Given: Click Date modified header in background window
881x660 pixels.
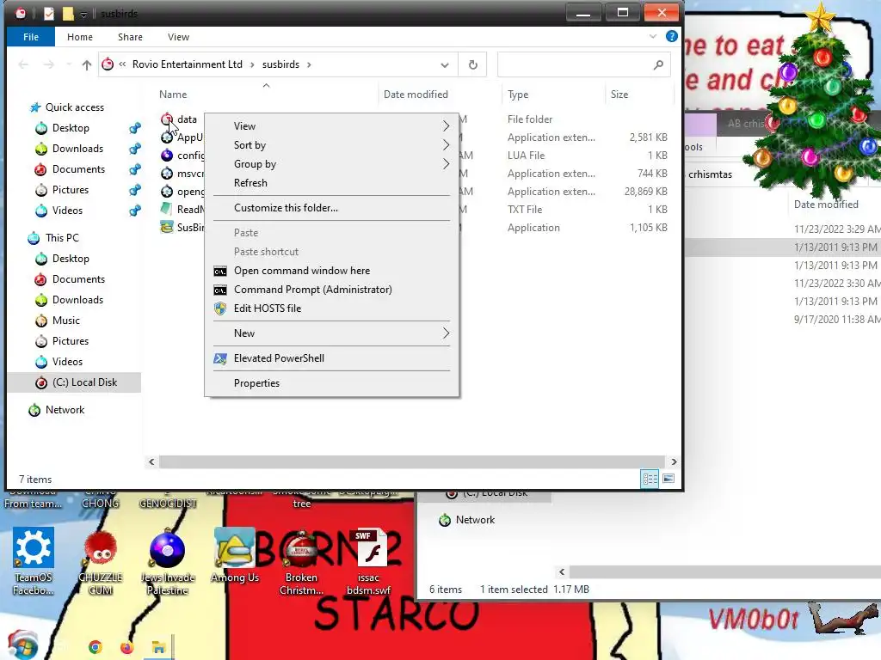Looking at the screenshot, I should click(826, 205).
